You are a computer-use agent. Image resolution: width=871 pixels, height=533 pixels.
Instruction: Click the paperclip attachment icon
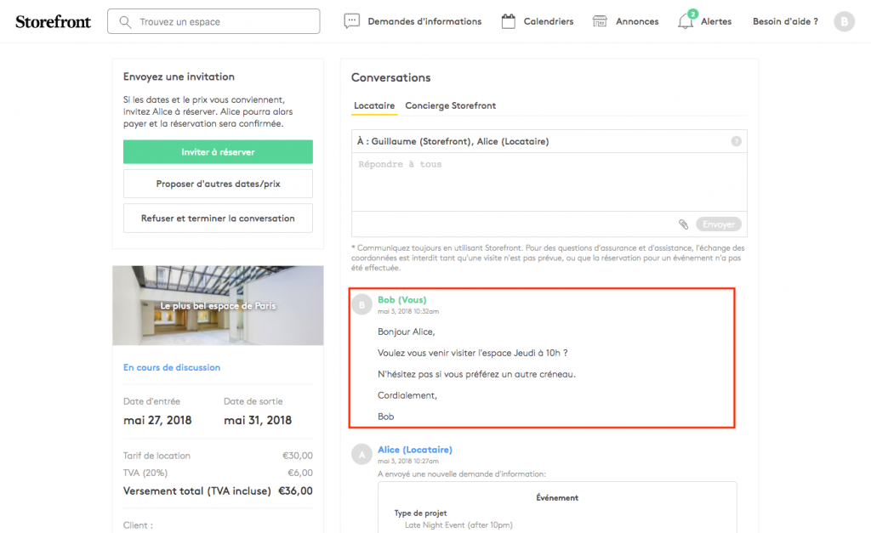click(x=683, y=224)
